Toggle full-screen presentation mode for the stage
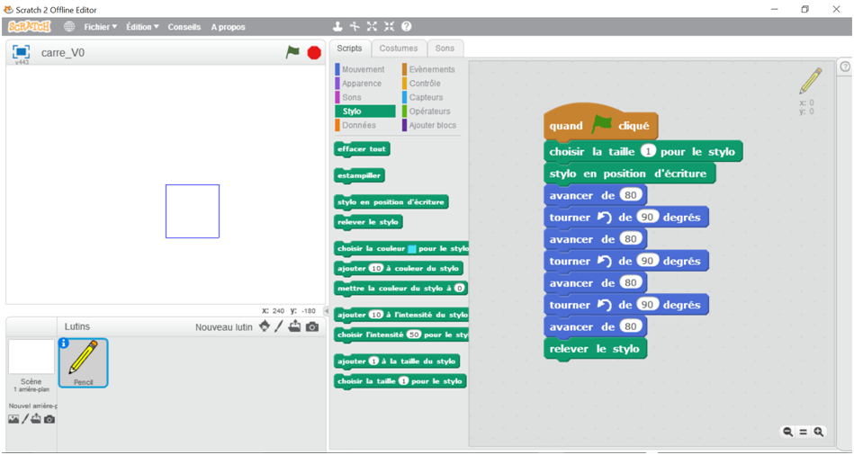Viewport: 854px width, 455px height. 21,52
